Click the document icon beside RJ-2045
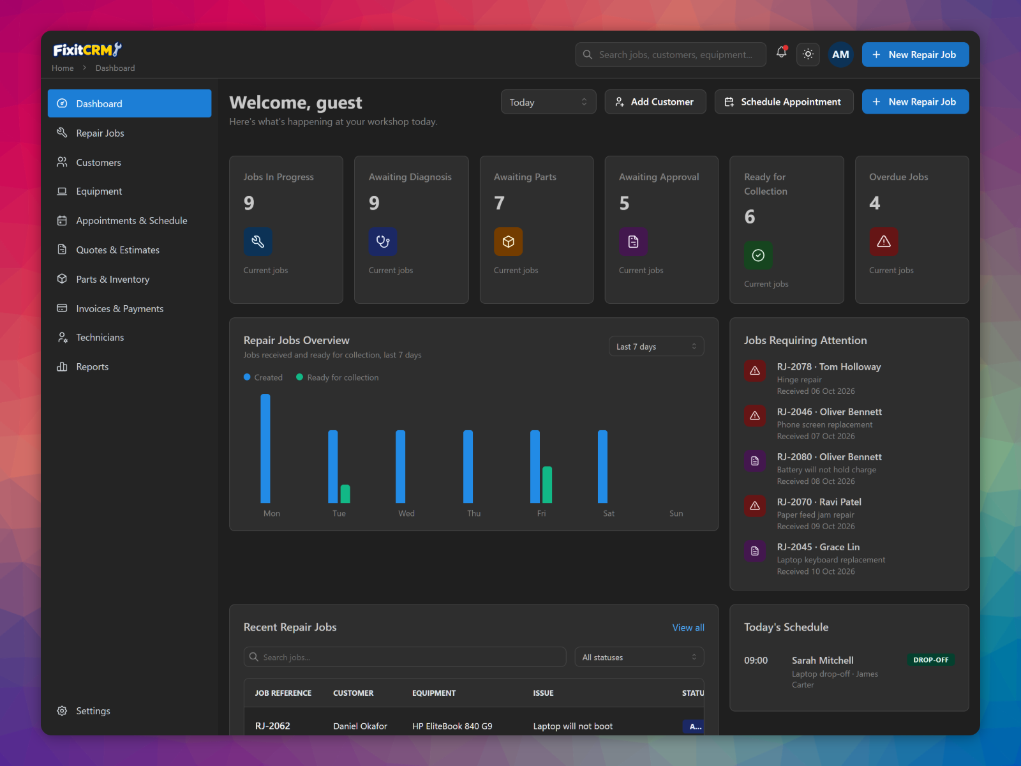Screen dimensions: 1021x766 click(755, 551)
